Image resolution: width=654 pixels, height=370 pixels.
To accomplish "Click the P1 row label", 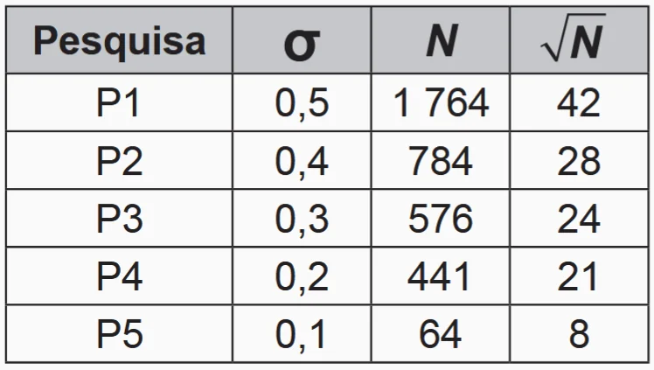I will point(120,103).
